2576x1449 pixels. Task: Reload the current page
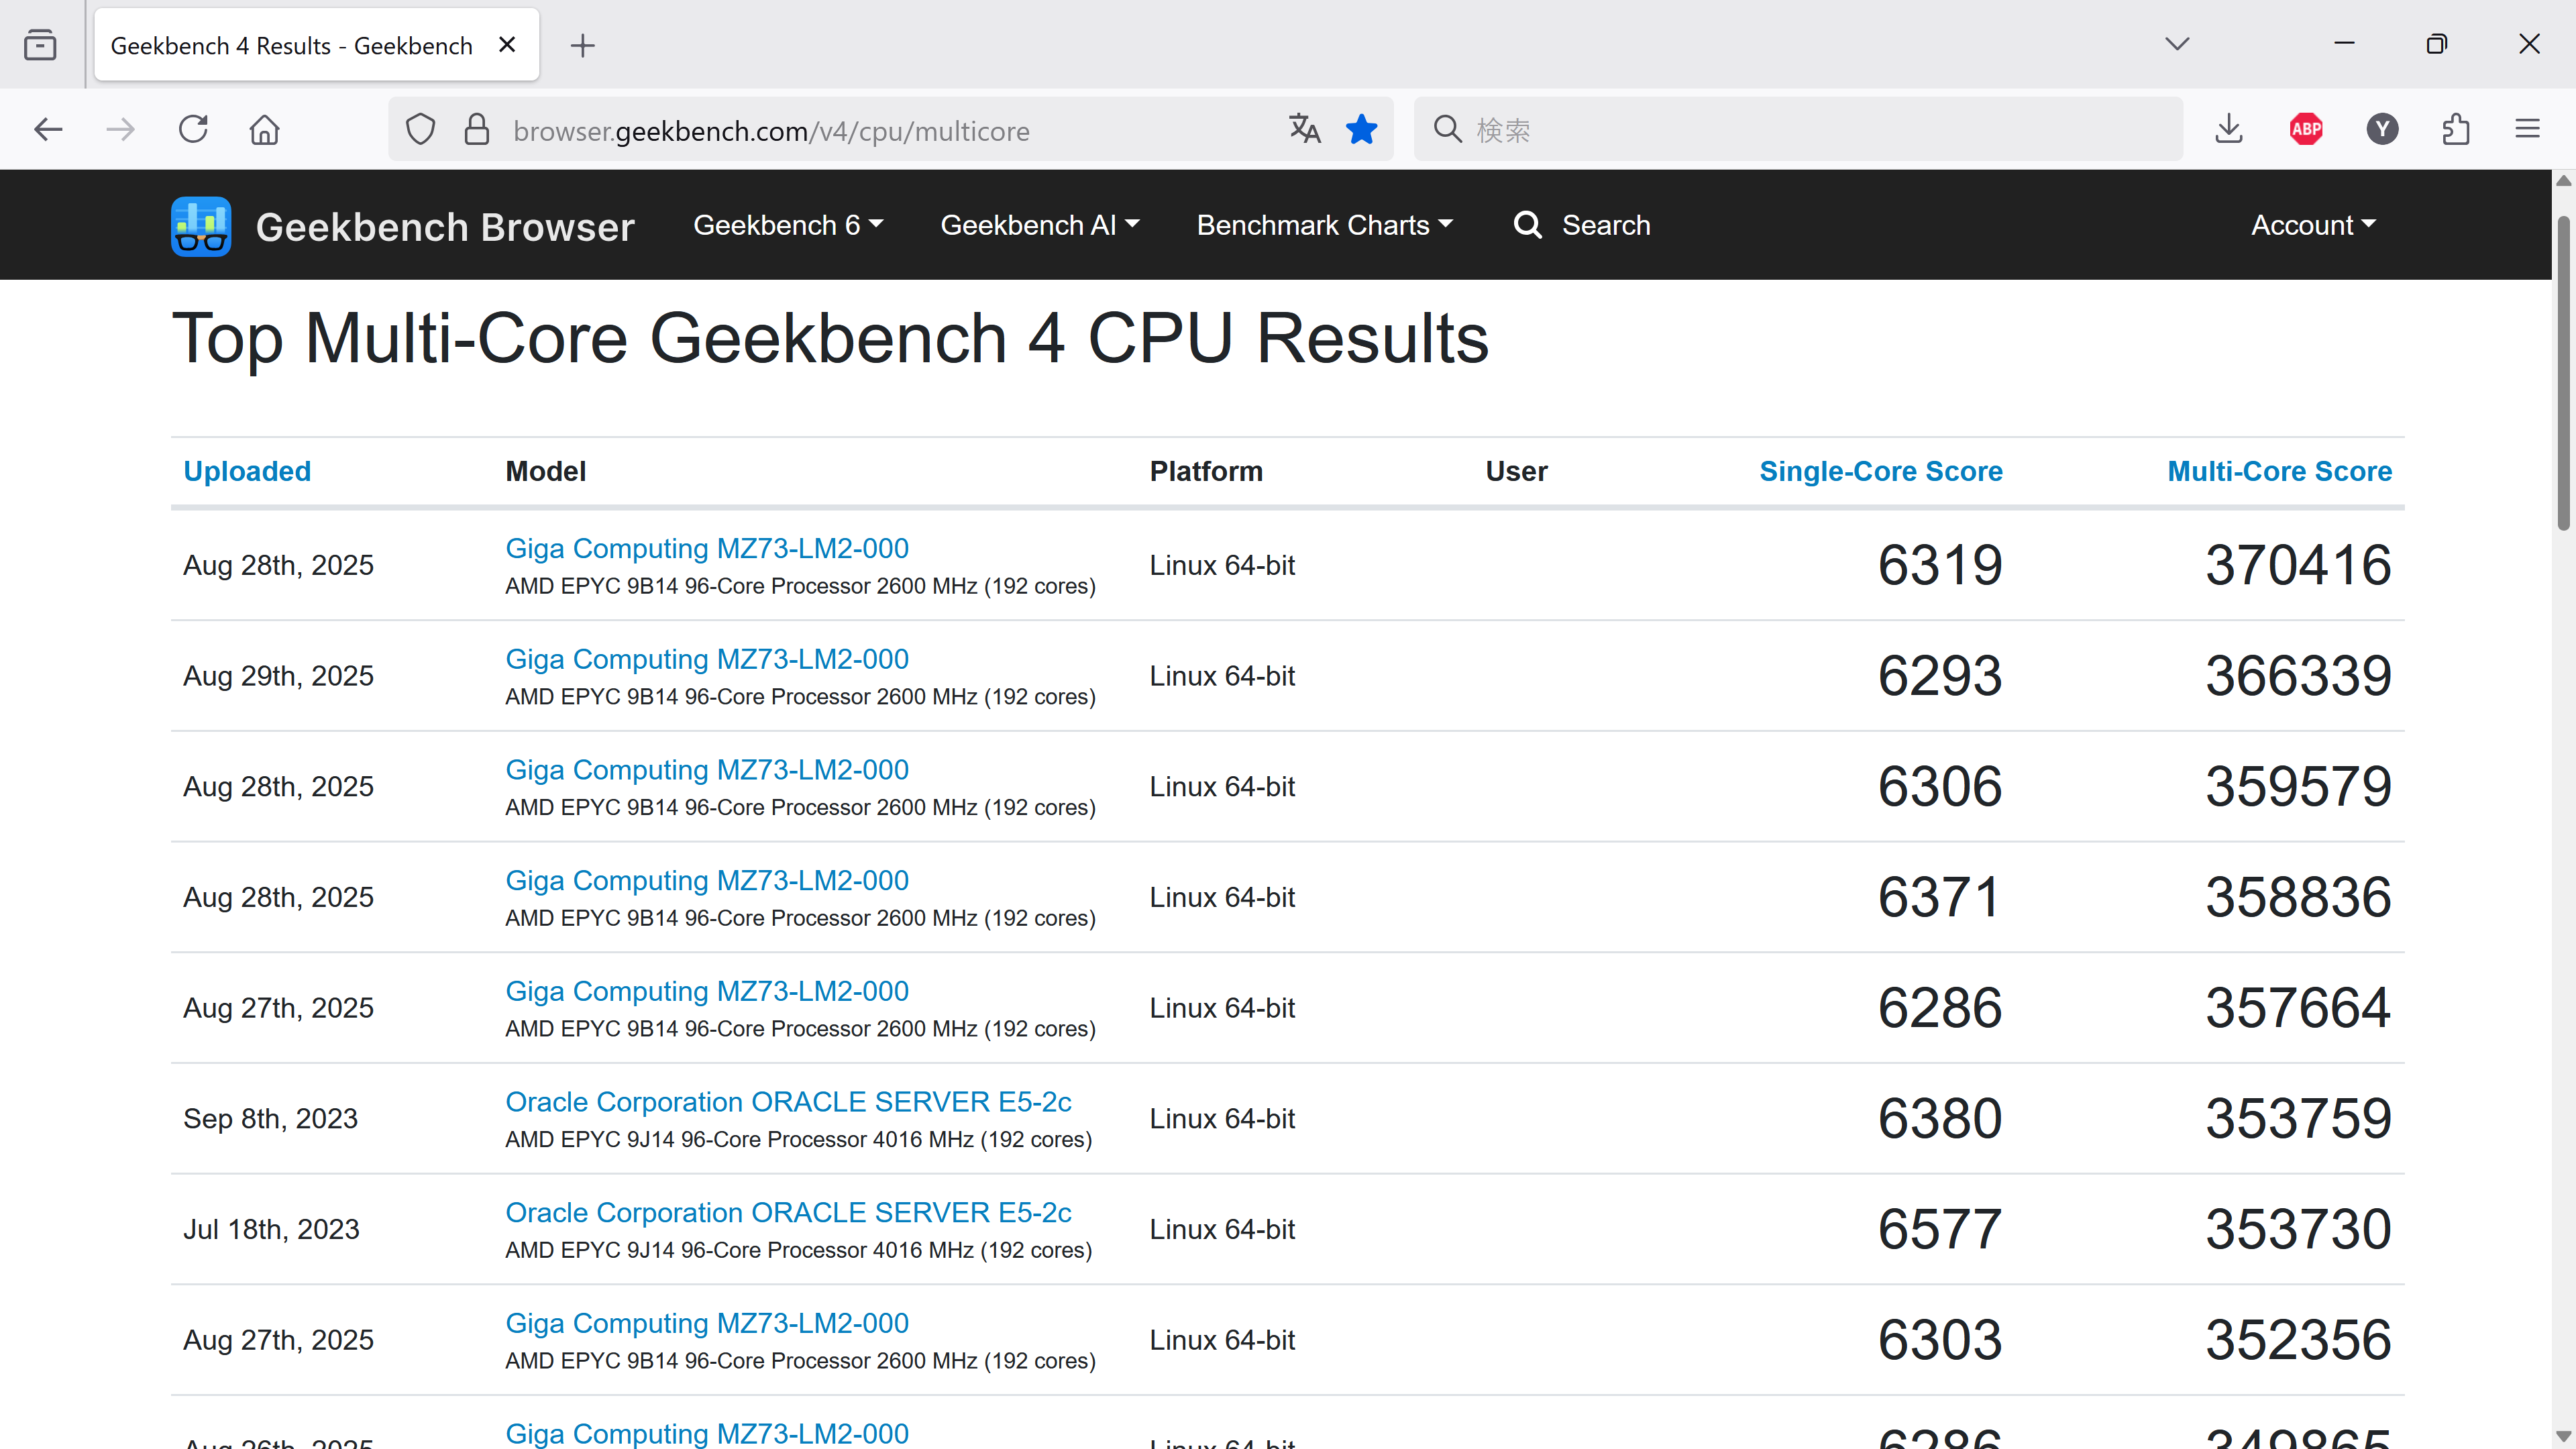193,130
